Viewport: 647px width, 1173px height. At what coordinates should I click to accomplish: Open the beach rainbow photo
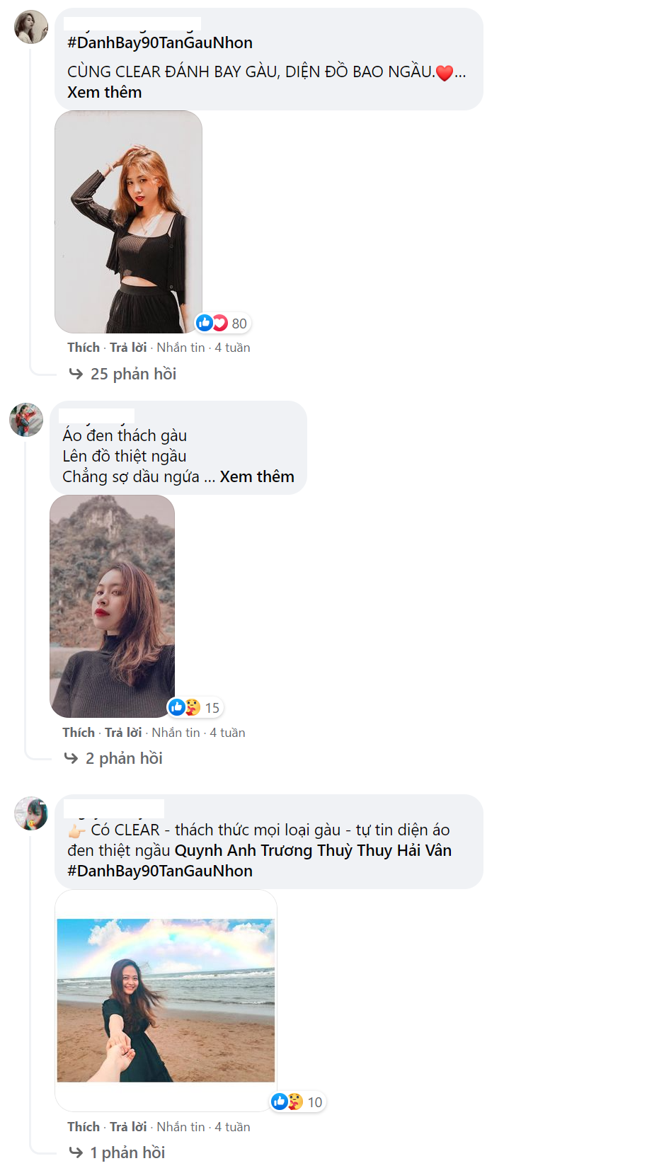pyautogui.click(x=166, y=1000)
